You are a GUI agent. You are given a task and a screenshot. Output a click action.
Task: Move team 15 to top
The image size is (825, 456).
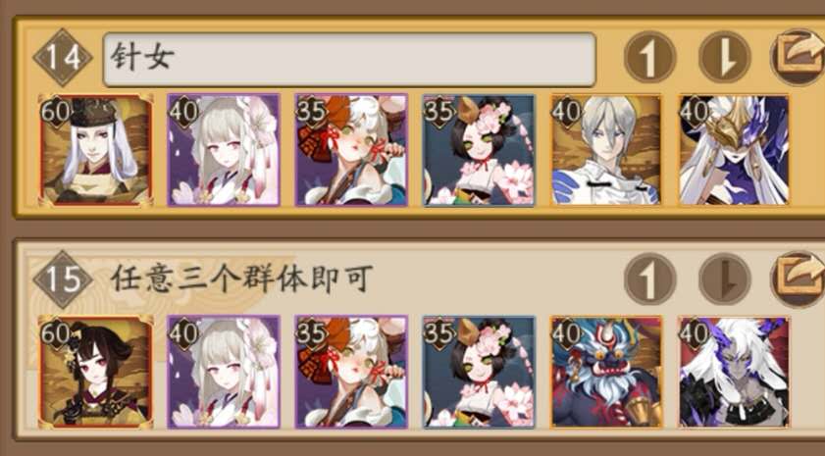pyautogui.click(x=649, y=279)
